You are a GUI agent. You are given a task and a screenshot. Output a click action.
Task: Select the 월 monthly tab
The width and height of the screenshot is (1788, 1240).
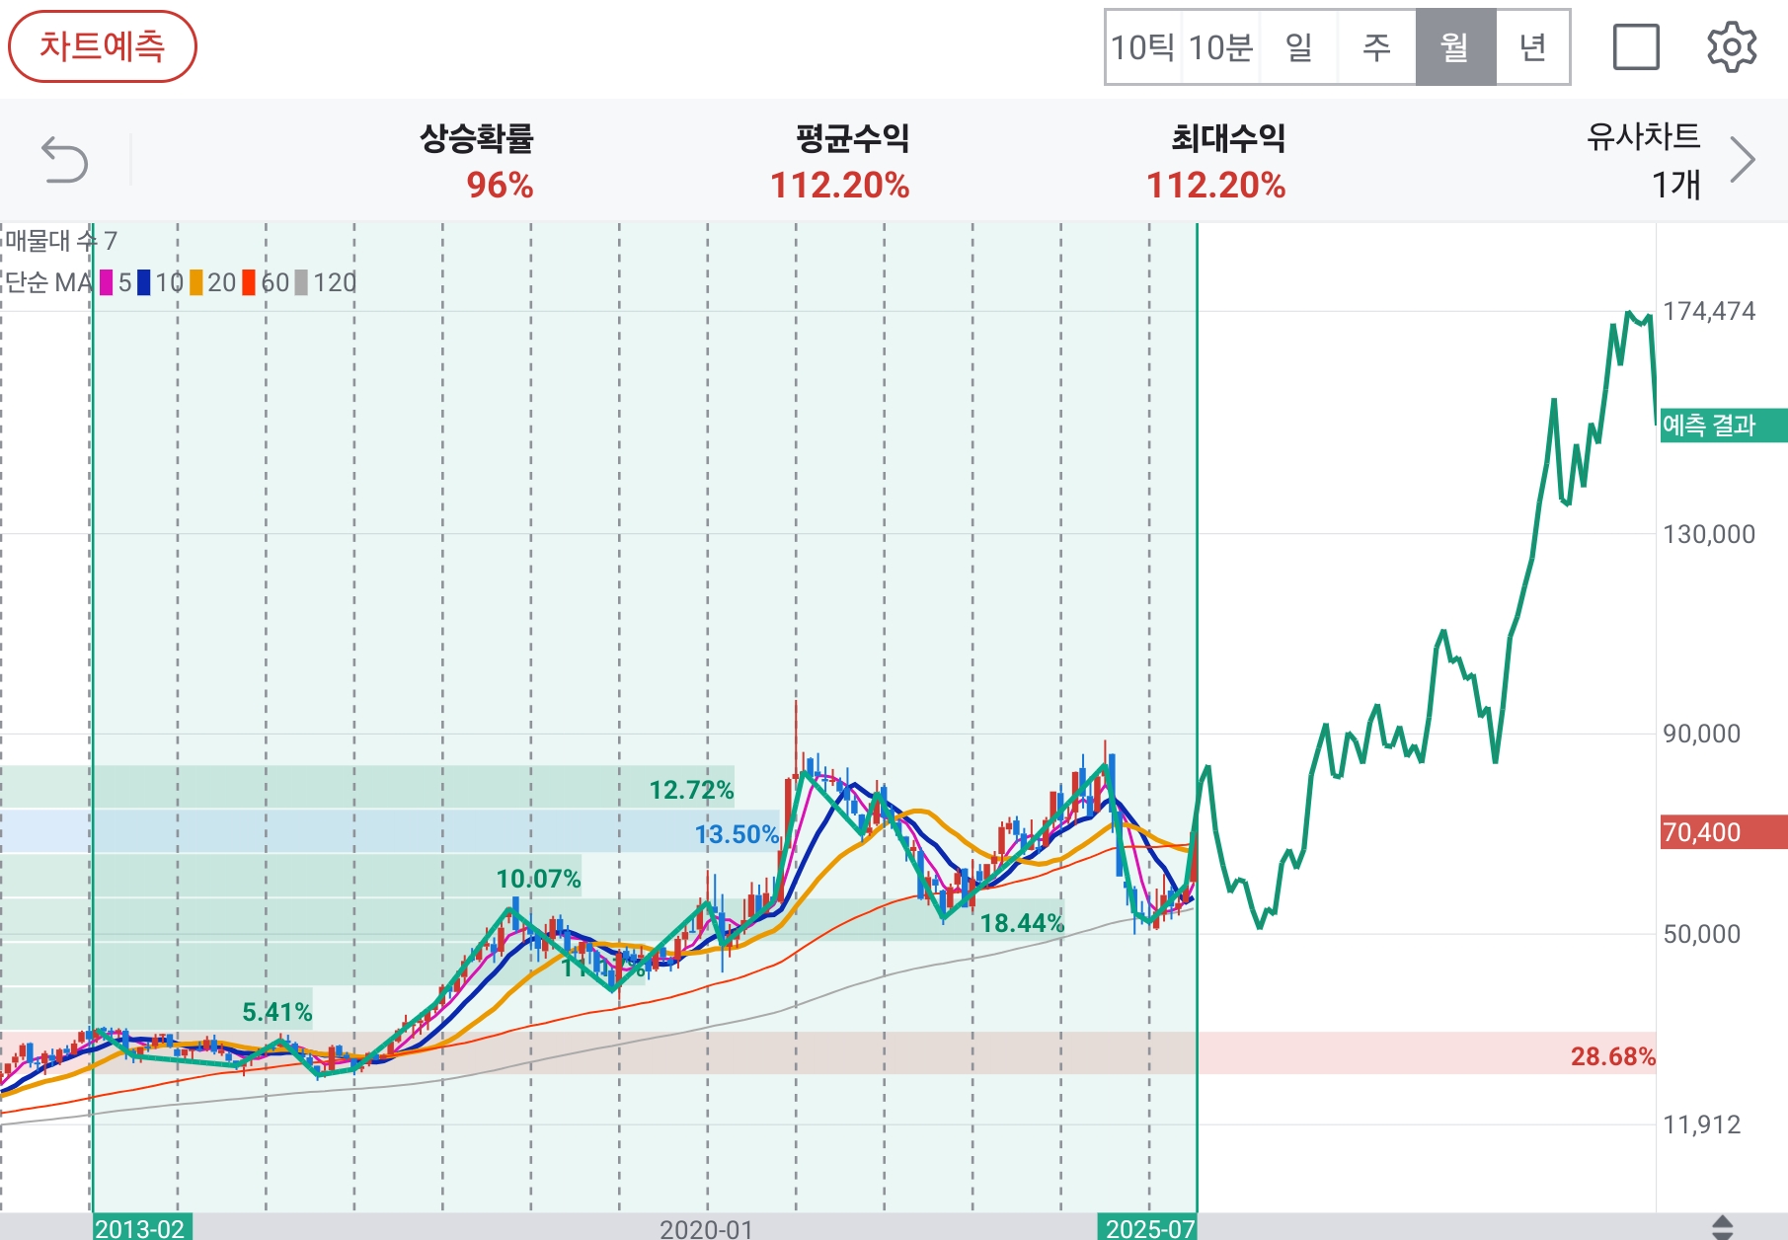[1455, 47]
